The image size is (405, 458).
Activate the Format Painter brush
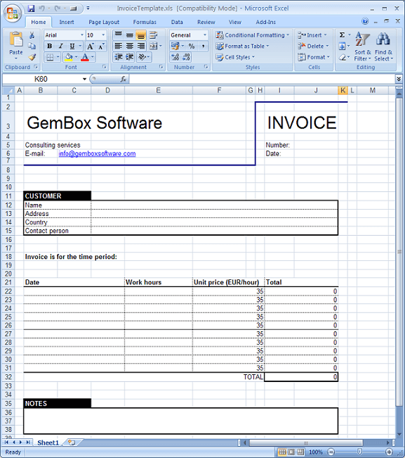(x=32, y=57)
